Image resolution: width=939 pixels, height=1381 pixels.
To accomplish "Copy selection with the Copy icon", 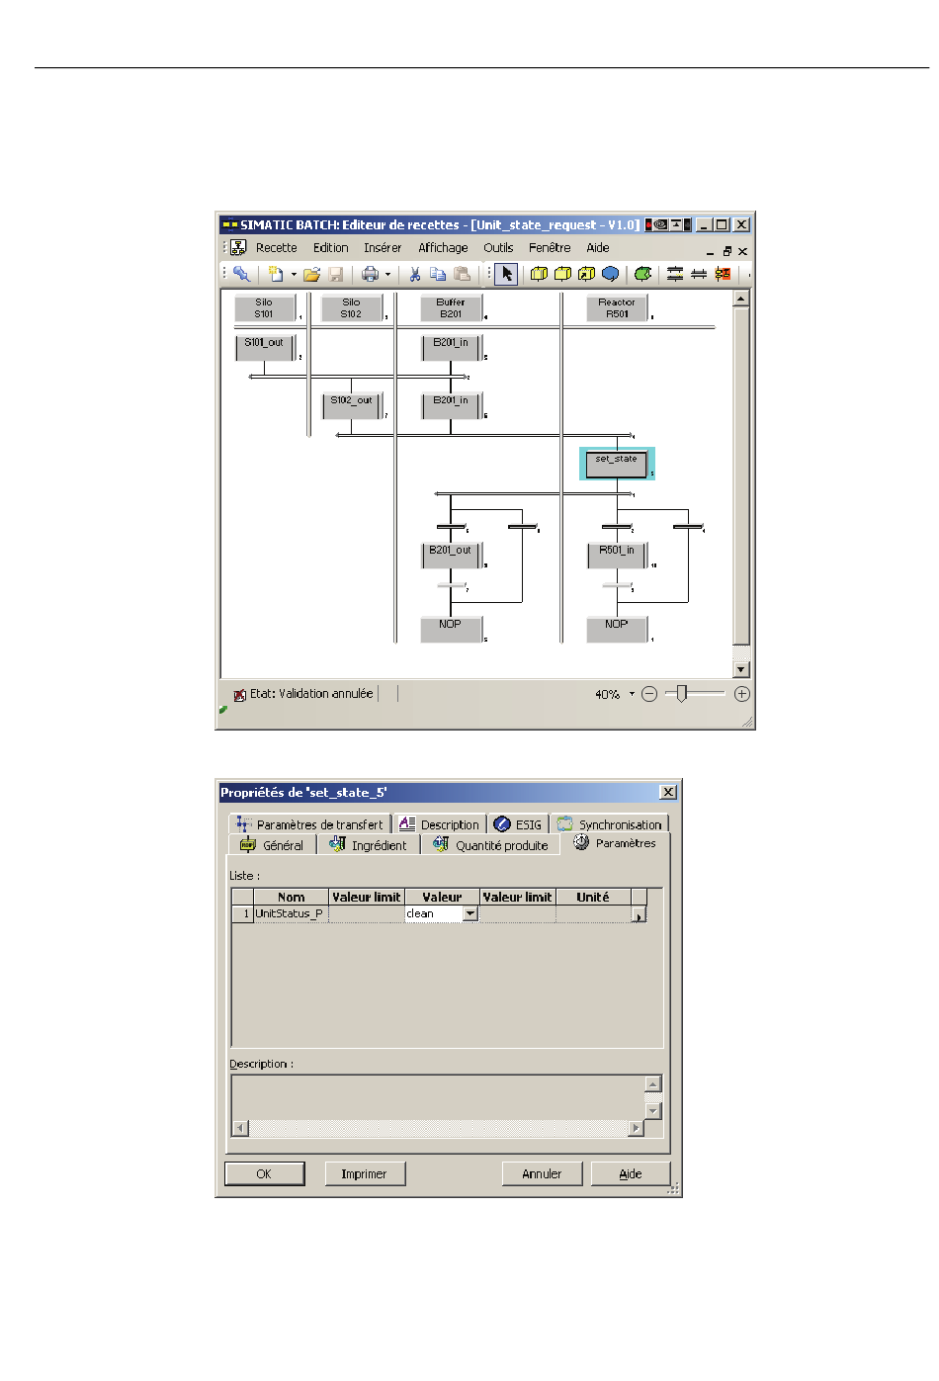I will pyautogui.click(x=438, y=274).
